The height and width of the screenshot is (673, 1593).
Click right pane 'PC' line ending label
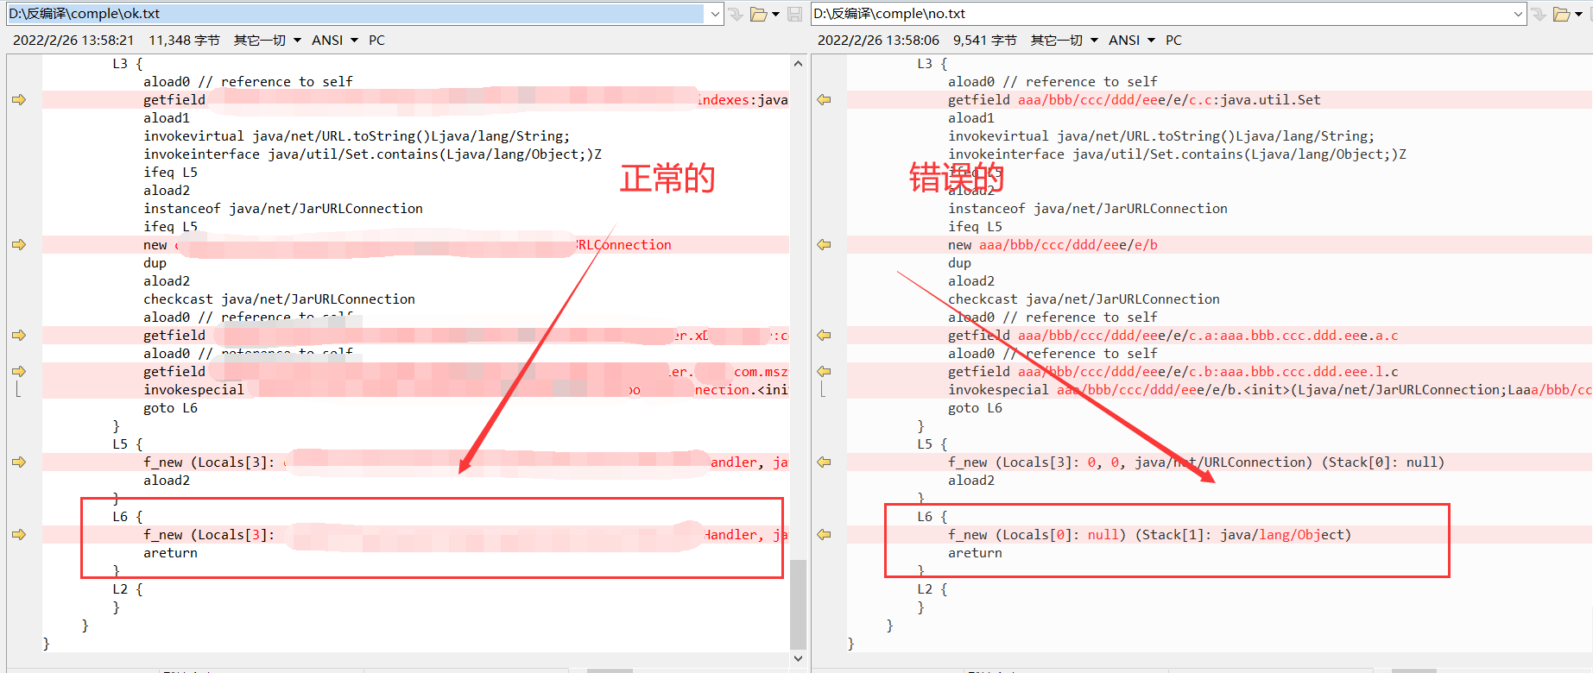tap(1173, 41)
